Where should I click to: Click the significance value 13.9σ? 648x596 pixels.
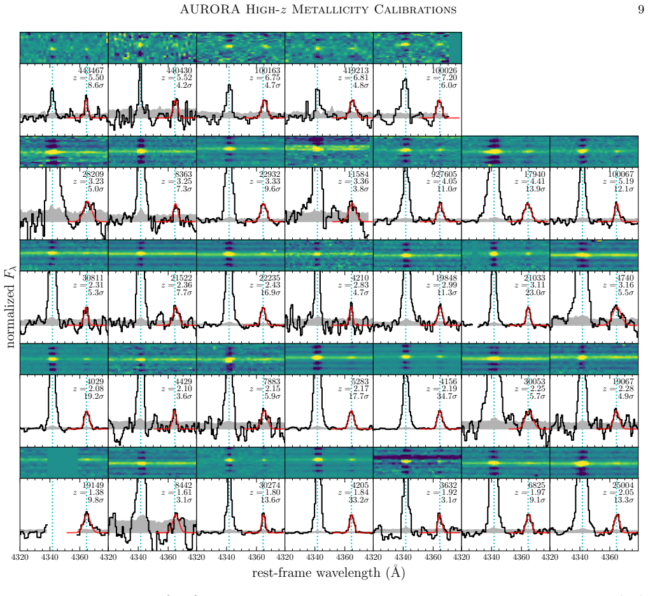pos(535,189)
